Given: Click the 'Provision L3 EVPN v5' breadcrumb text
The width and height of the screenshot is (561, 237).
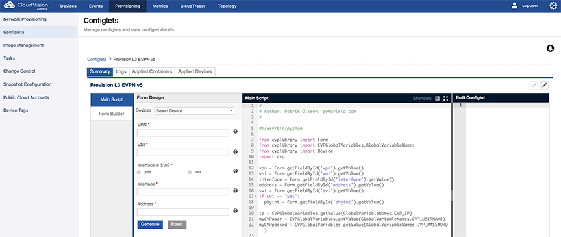Looking at the screenshot, I should pyautogui.click(x=134, y=59).
